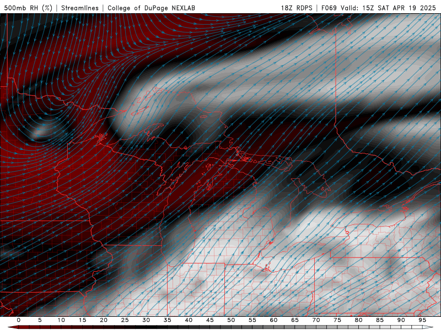441x330 pixels.
Task: Click the '75' color scale label
Action: pos(337,320)
